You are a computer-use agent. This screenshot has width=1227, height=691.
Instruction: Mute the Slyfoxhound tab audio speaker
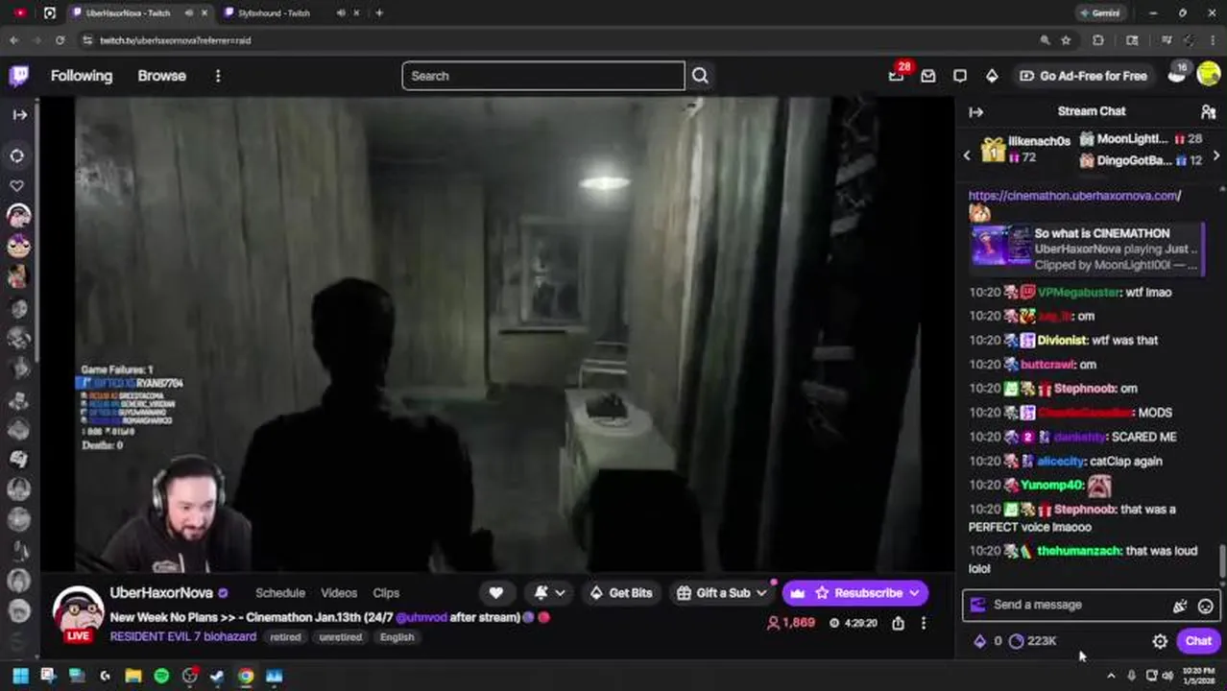point(341,12)
